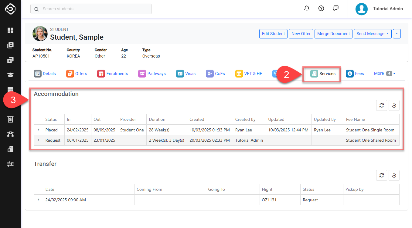412x228 pixels.
Task: Refresh the Transfer table
Action: point(382,175)
